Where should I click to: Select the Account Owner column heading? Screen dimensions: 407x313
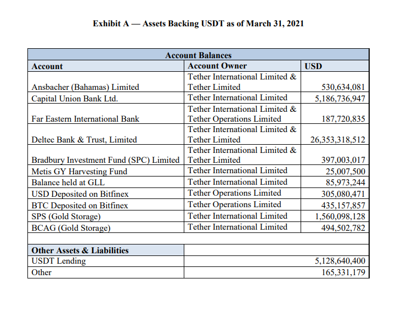point(217,66)
